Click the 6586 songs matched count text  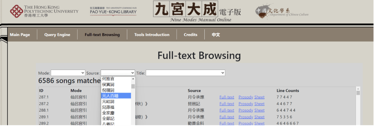click(70, 81)
